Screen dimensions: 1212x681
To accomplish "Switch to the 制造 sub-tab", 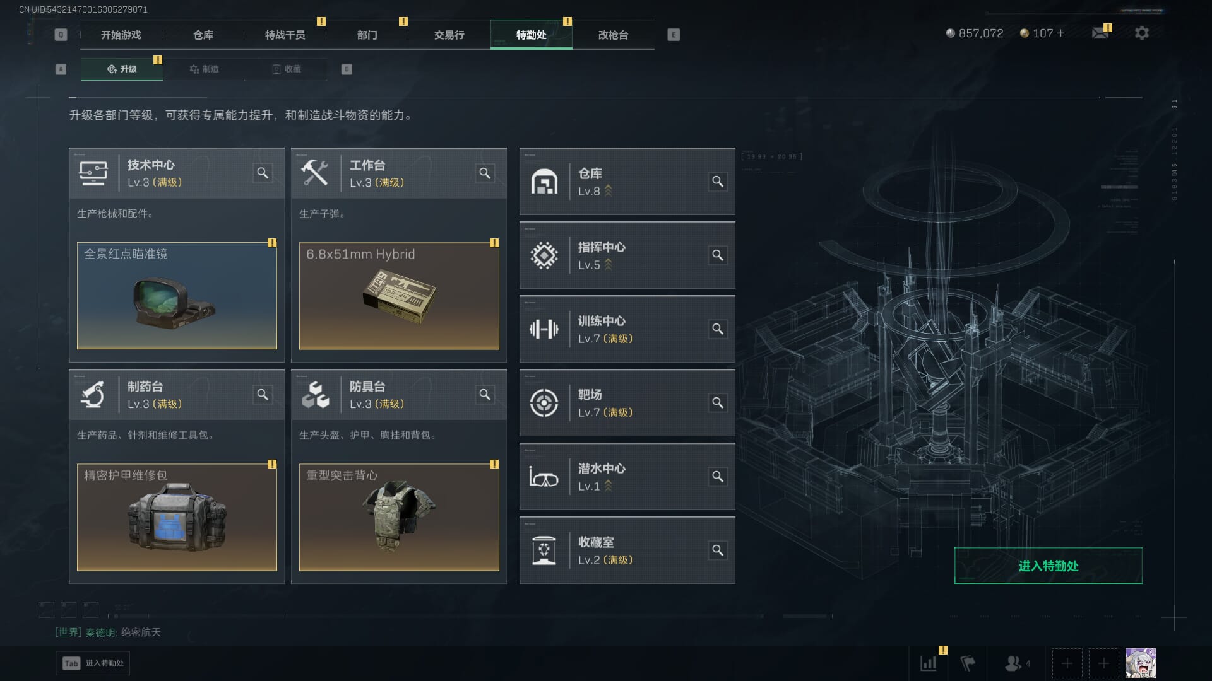I will coord(204,69).
